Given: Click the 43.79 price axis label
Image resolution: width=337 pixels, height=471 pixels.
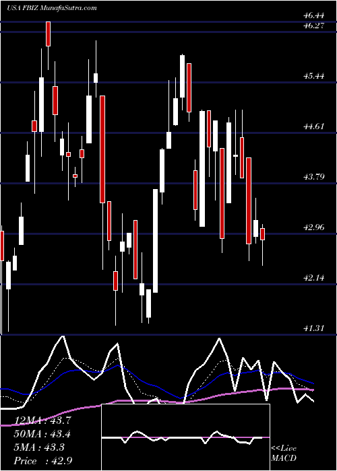Looking at the screenshot, I should click(313, 176).
